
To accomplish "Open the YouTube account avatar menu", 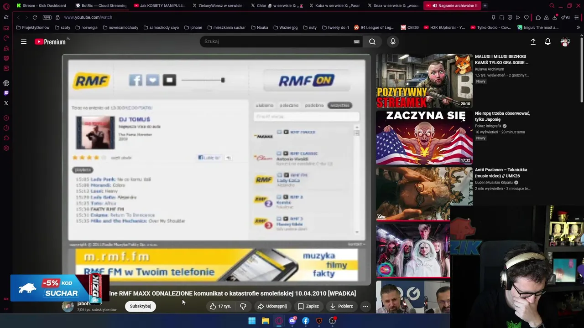I will click(565, 41).
